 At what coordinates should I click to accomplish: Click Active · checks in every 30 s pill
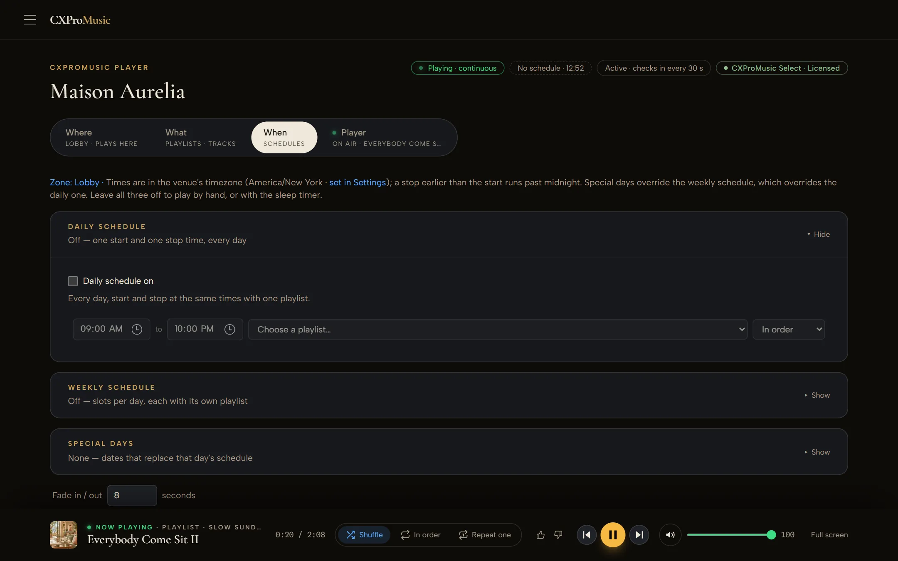[x=654, y=68]
